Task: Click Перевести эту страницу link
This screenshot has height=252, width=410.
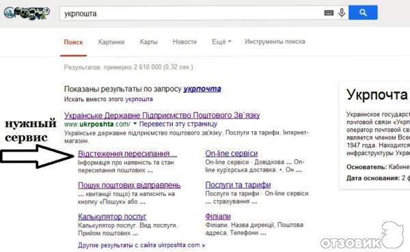Action: [178, 124]
